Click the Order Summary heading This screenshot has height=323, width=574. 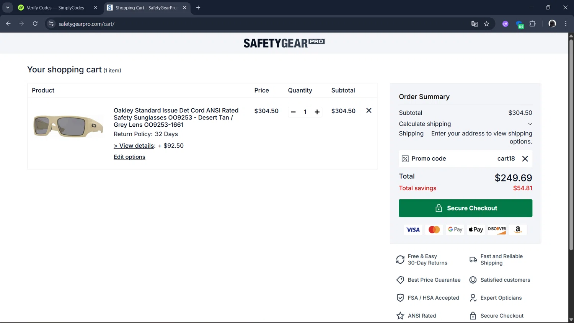pyautogui.click(x=424, y=97)
